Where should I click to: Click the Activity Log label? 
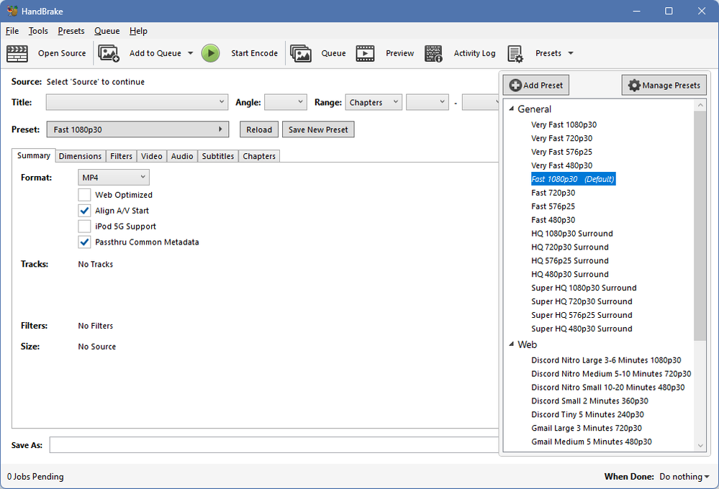tap(474, 53)
